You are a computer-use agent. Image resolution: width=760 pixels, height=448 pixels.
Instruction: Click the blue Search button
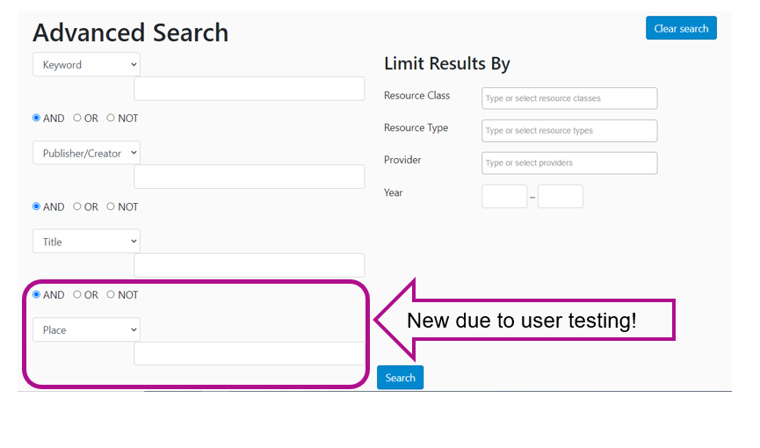click(401, 377)
